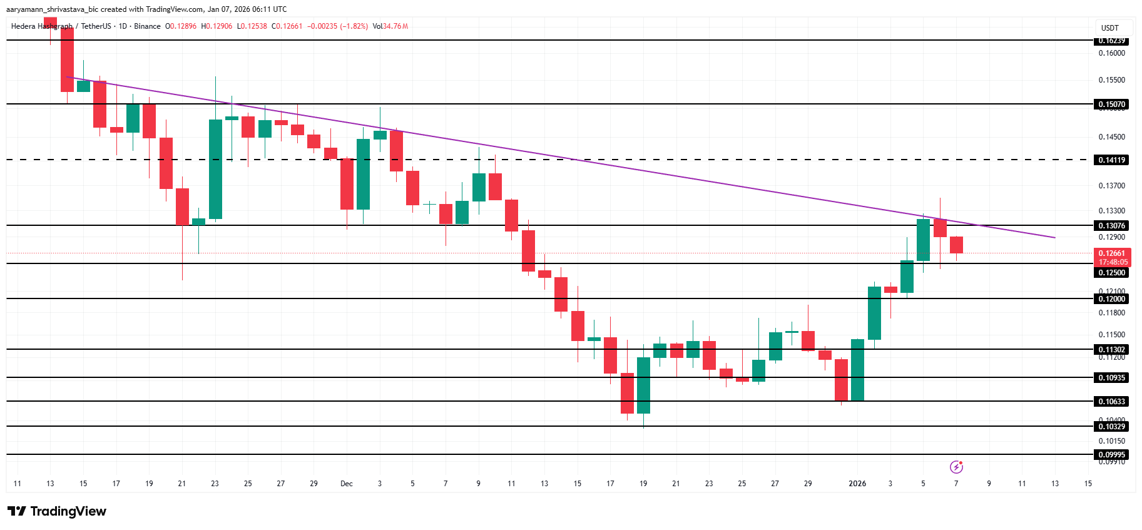Click the 2026 year marker on time axis
Viewport: 1142px width, 530px height.
(x=857, y=484)
